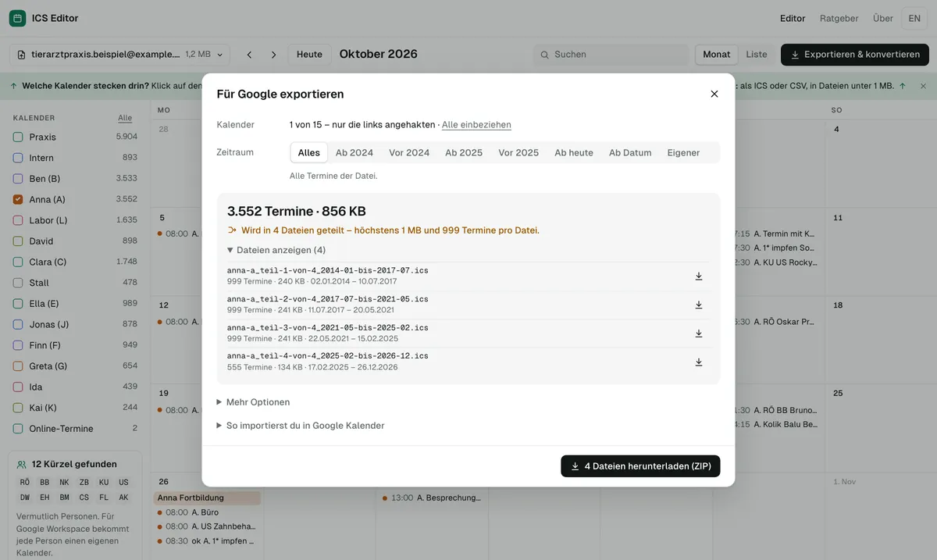Click the RÖ abbreviation chip

click(25, 483)
